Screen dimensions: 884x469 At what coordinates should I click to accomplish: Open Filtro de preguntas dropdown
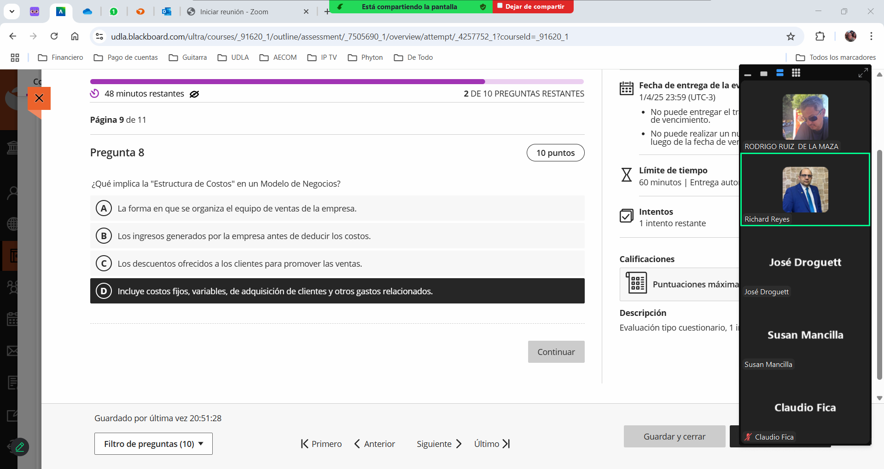(153, 444)
